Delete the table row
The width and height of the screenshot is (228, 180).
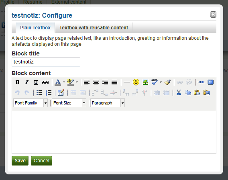point(114,93)
